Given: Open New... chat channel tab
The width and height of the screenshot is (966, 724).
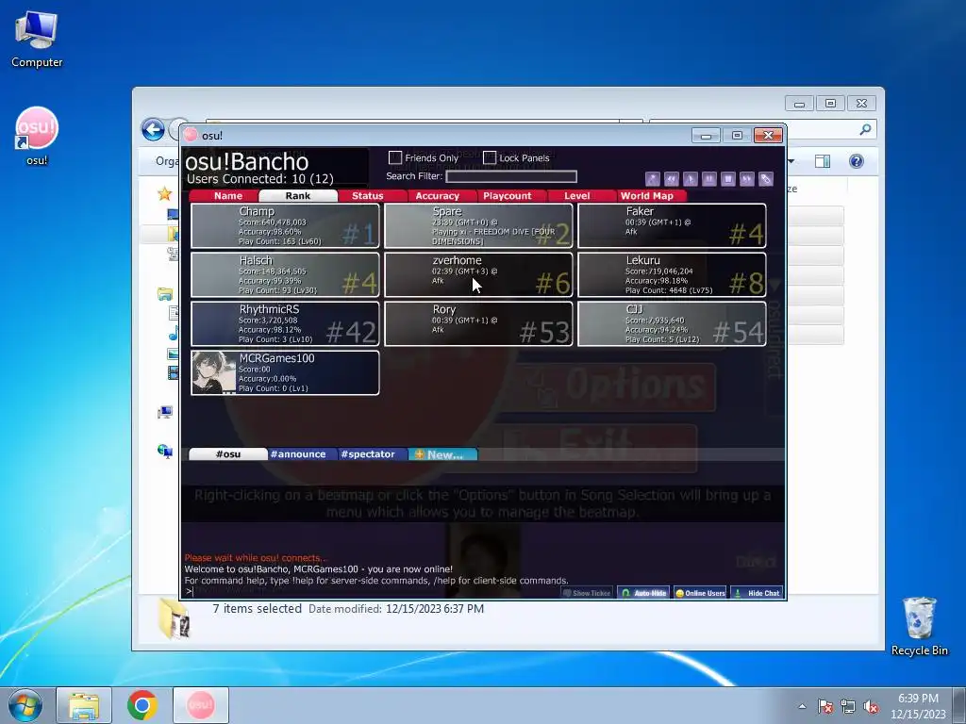Looking at the screenshot, I should click(443, 454).
